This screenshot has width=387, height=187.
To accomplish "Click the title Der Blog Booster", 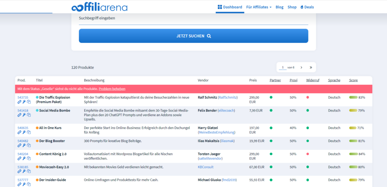I will pyautogui.click(x=52, y=141).
